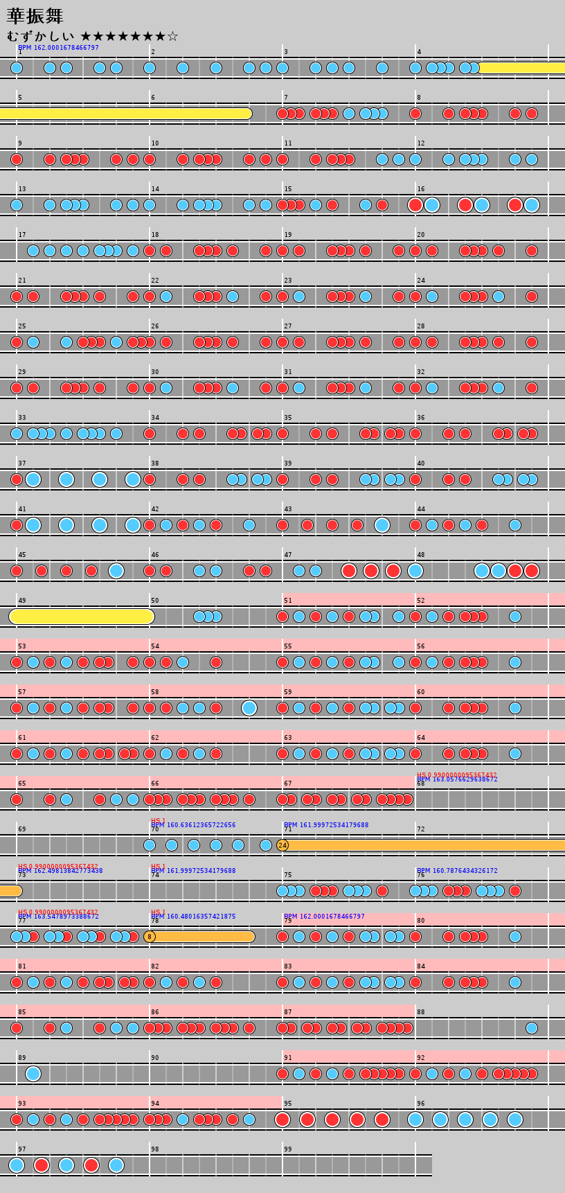Select the orange balloon note labeled 24
Image resolution: width=565 pixels, height=1193 pixels.
[282, 845]
